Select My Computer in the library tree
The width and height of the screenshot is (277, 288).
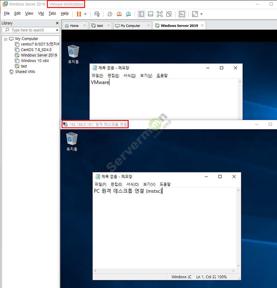pyautogui.click(x=27, y=39)
